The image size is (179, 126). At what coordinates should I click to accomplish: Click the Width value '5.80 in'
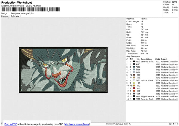[x=175, y=10]
